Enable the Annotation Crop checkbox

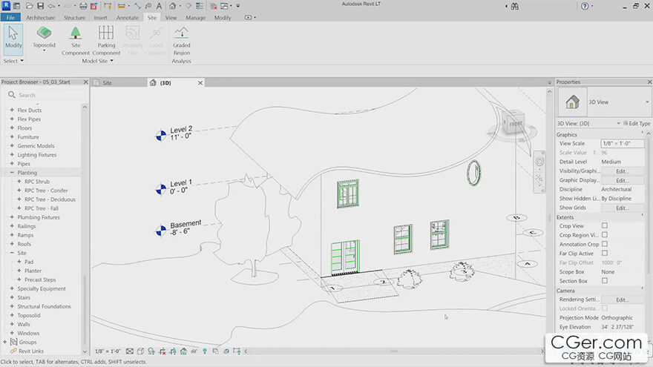coord(605,244)
